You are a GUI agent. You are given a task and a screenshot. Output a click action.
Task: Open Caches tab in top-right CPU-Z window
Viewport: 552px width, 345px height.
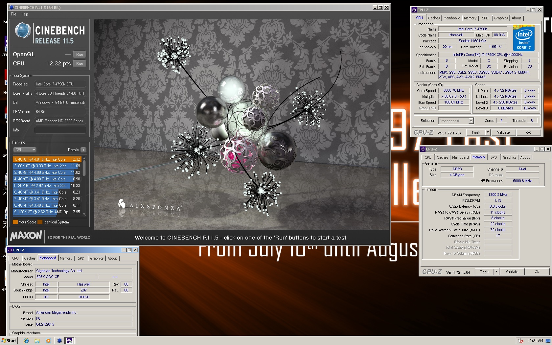click(x=434, y=18)
